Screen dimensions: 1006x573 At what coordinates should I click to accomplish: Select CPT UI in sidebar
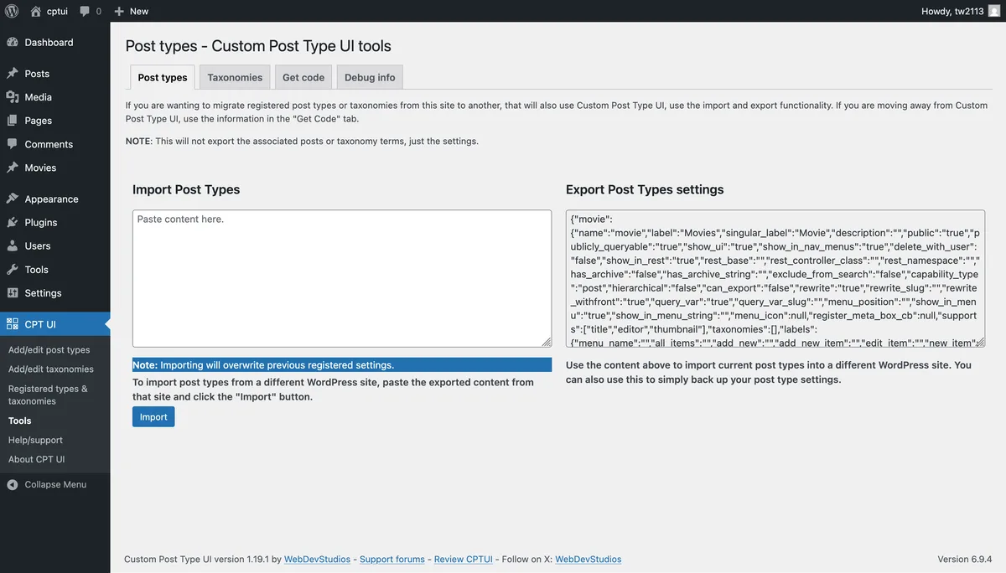click(x=54, y=324)
